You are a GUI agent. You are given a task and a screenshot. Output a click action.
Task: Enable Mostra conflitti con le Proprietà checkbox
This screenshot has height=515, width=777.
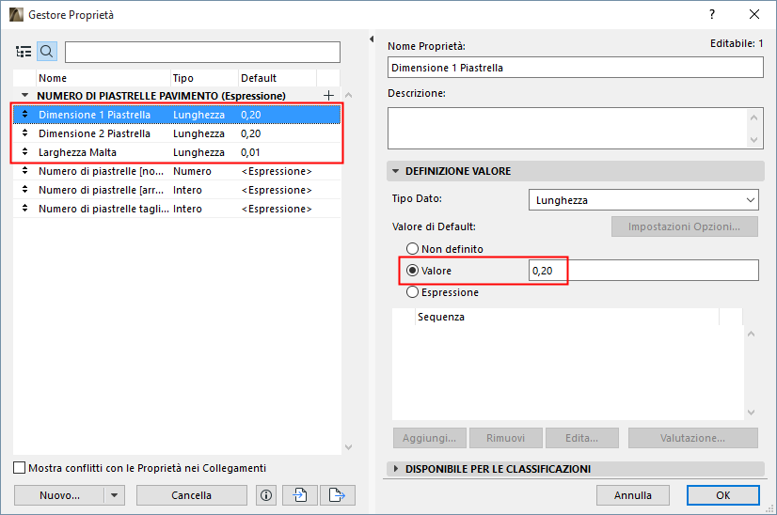(x=20, y=467)
